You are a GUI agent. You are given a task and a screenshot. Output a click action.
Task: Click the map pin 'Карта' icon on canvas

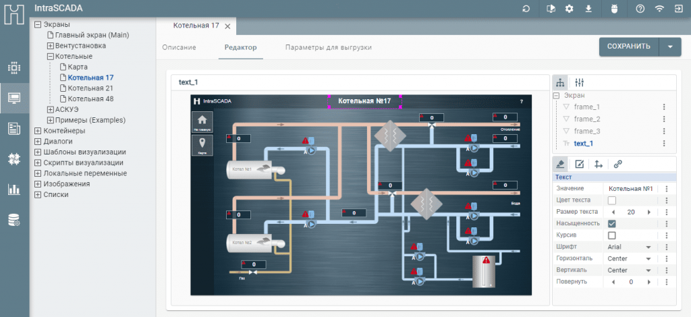pos(202,145)
